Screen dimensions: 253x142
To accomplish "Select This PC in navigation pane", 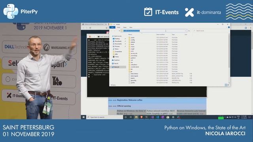I will click(x=116, y=64).
